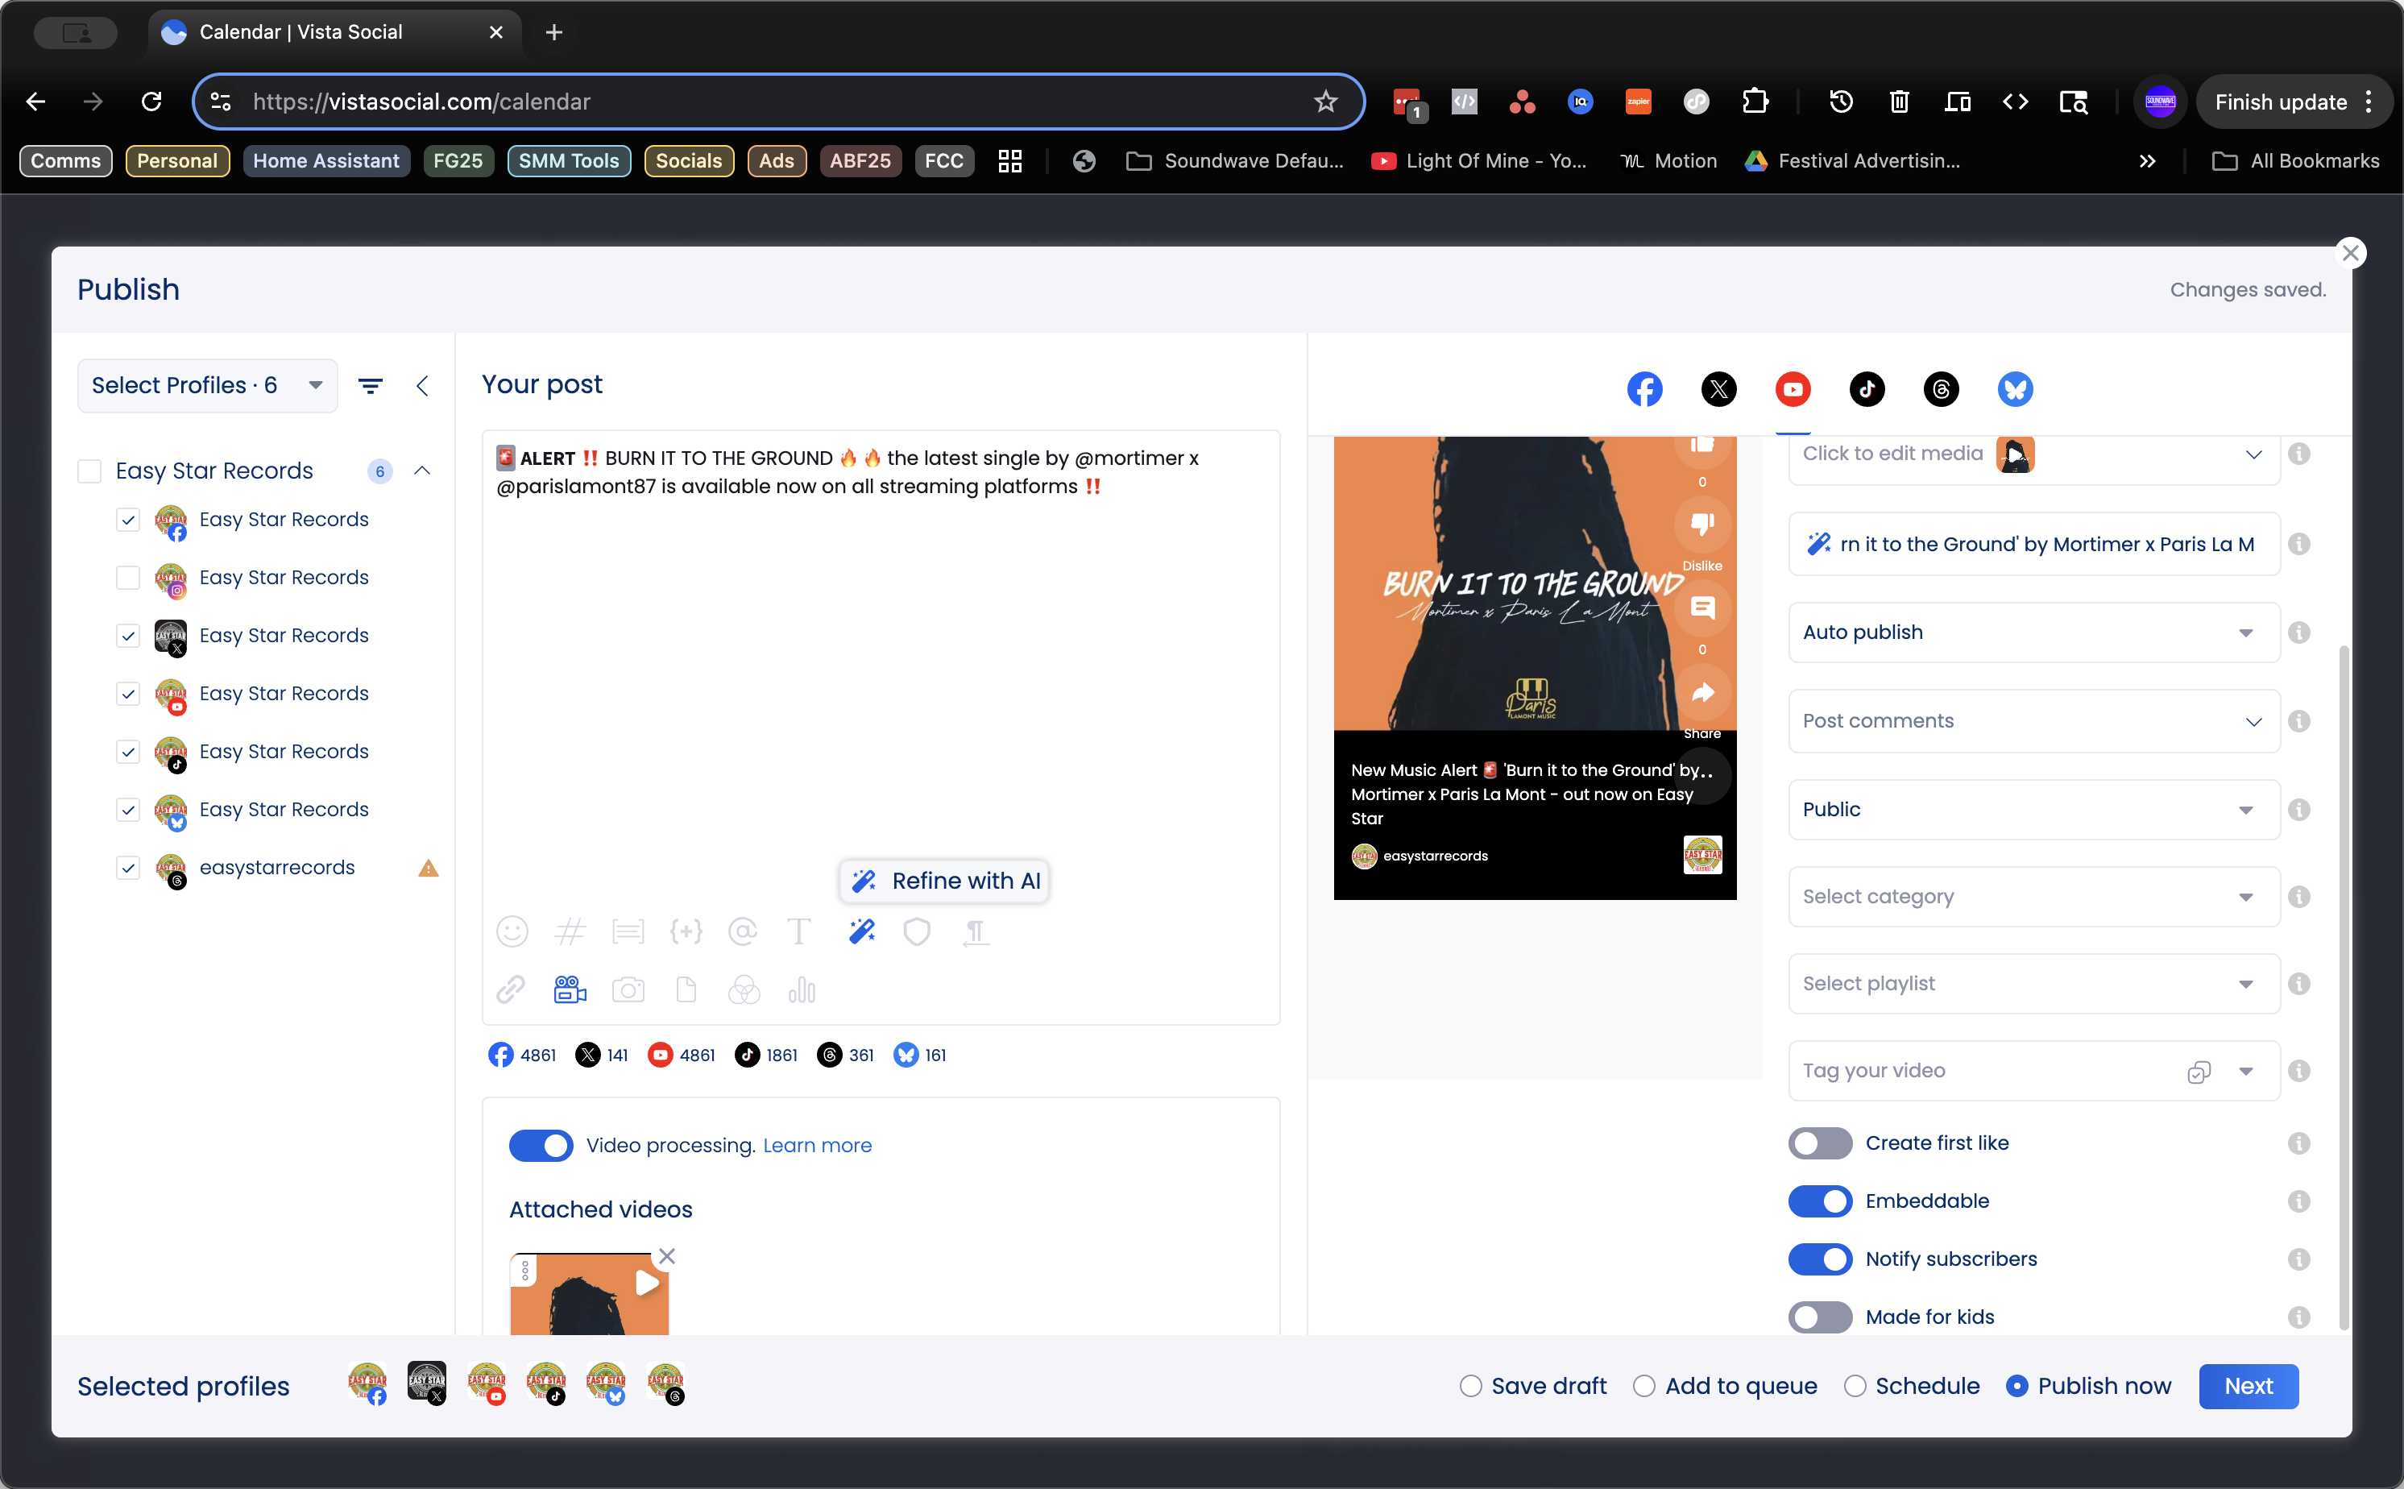Click the AI assistant magic wand icon
Screen dimensions: 2404x1489
click(x=861, y=931)
